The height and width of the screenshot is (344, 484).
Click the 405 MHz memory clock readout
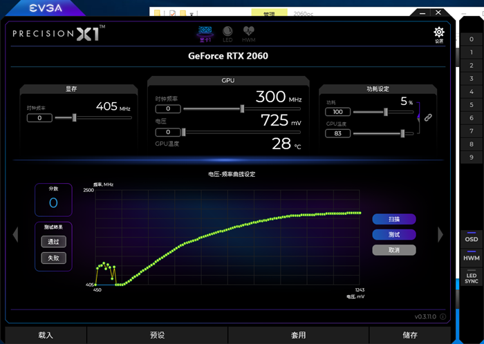[113, 106]
